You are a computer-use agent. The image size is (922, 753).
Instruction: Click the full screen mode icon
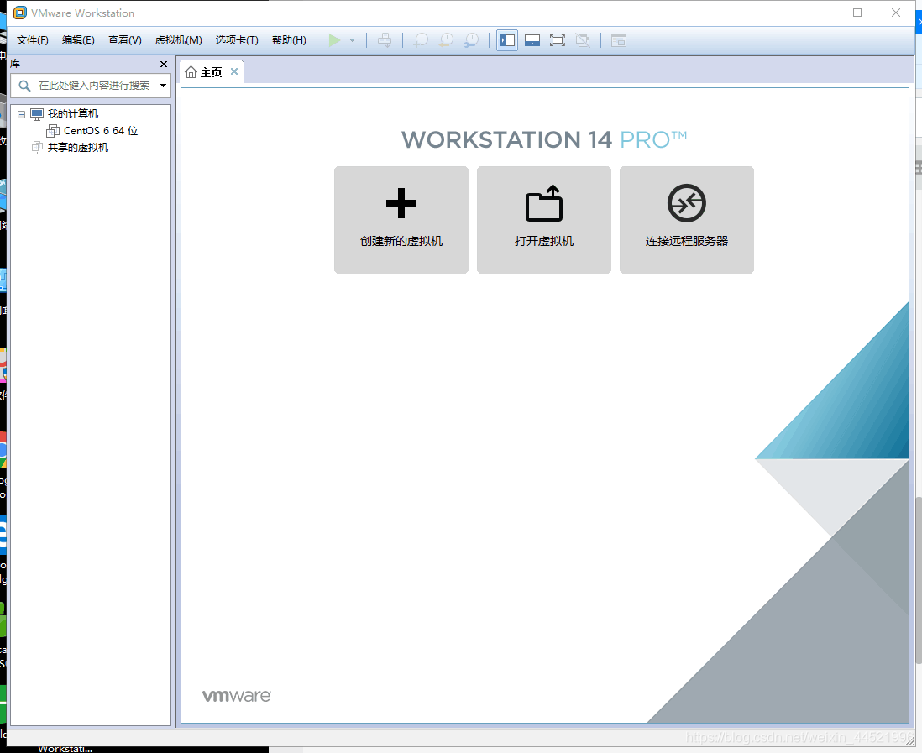[557, 40]
